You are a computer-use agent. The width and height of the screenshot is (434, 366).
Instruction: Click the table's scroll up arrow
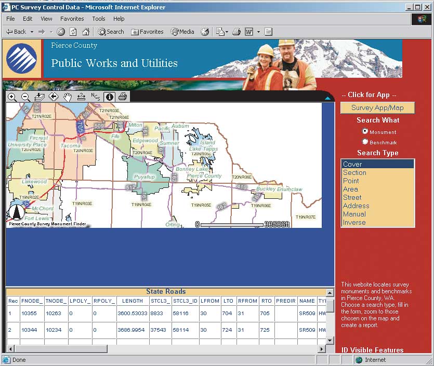point(330,292)
